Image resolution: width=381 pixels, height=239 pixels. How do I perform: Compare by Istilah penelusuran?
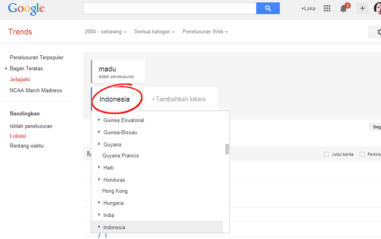click(31, 126)
